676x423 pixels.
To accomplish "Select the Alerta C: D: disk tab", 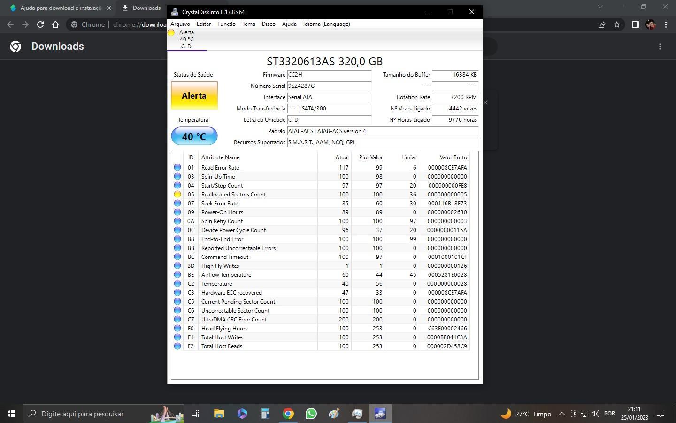I will 186,39.
